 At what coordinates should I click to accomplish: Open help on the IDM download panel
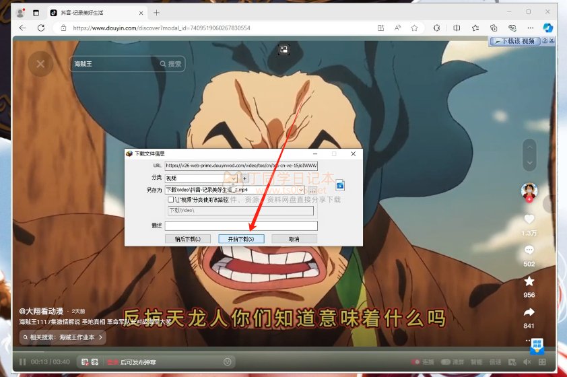545,41
